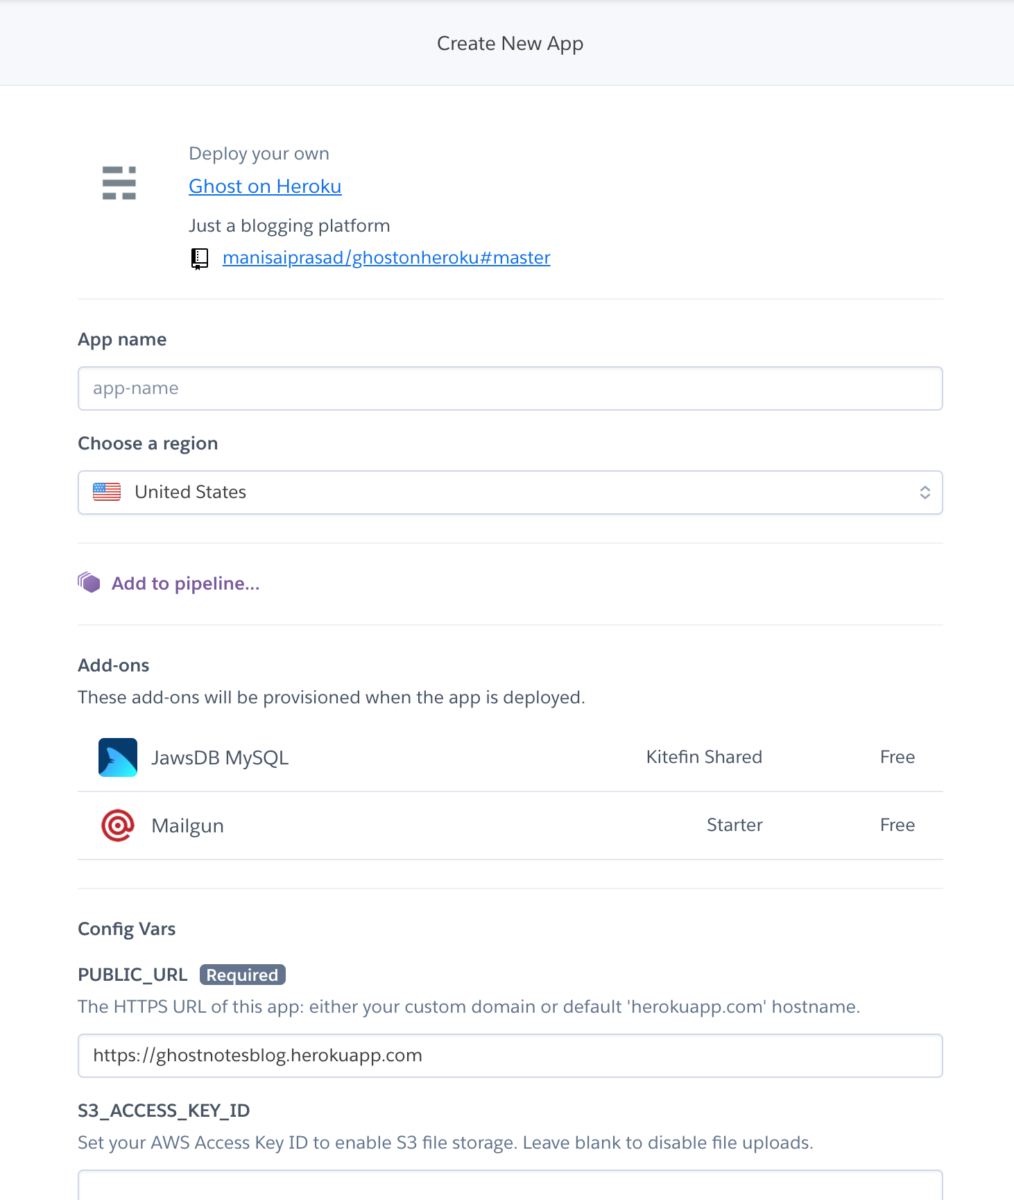The image size is (1014, 1200).
Task: Click the JawsDB MySQL shark icon
Action: click(x=118, y=757)
